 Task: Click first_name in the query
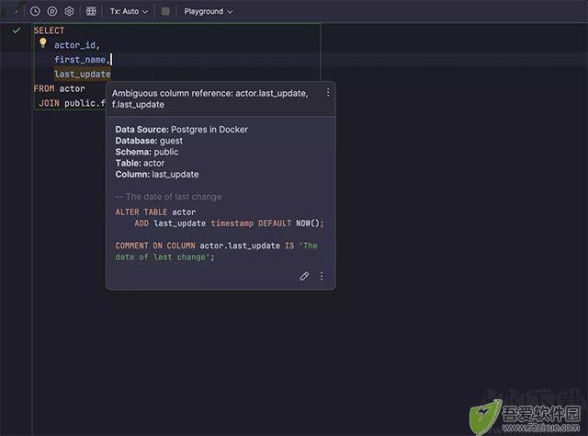pyautogui.click(x=80, y=60)
